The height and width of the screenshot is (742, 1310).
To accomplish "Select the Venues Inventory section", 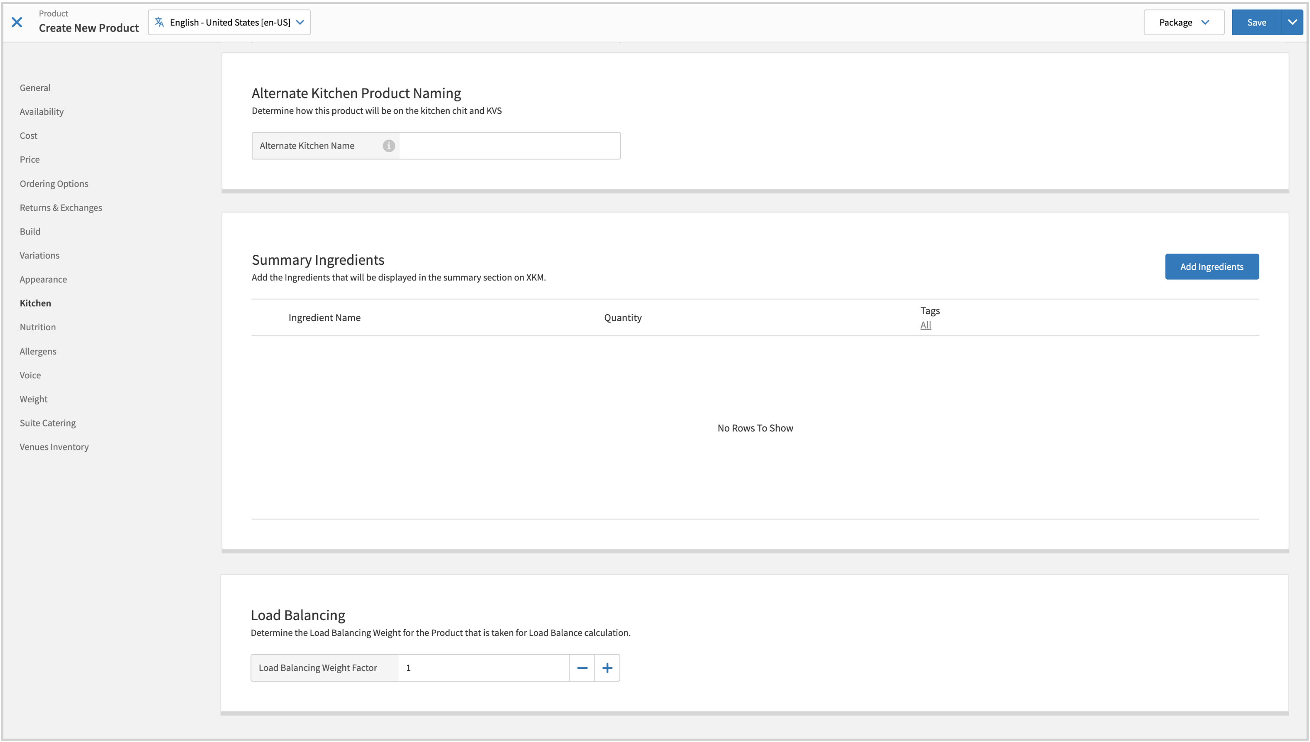I will point(54,446).
